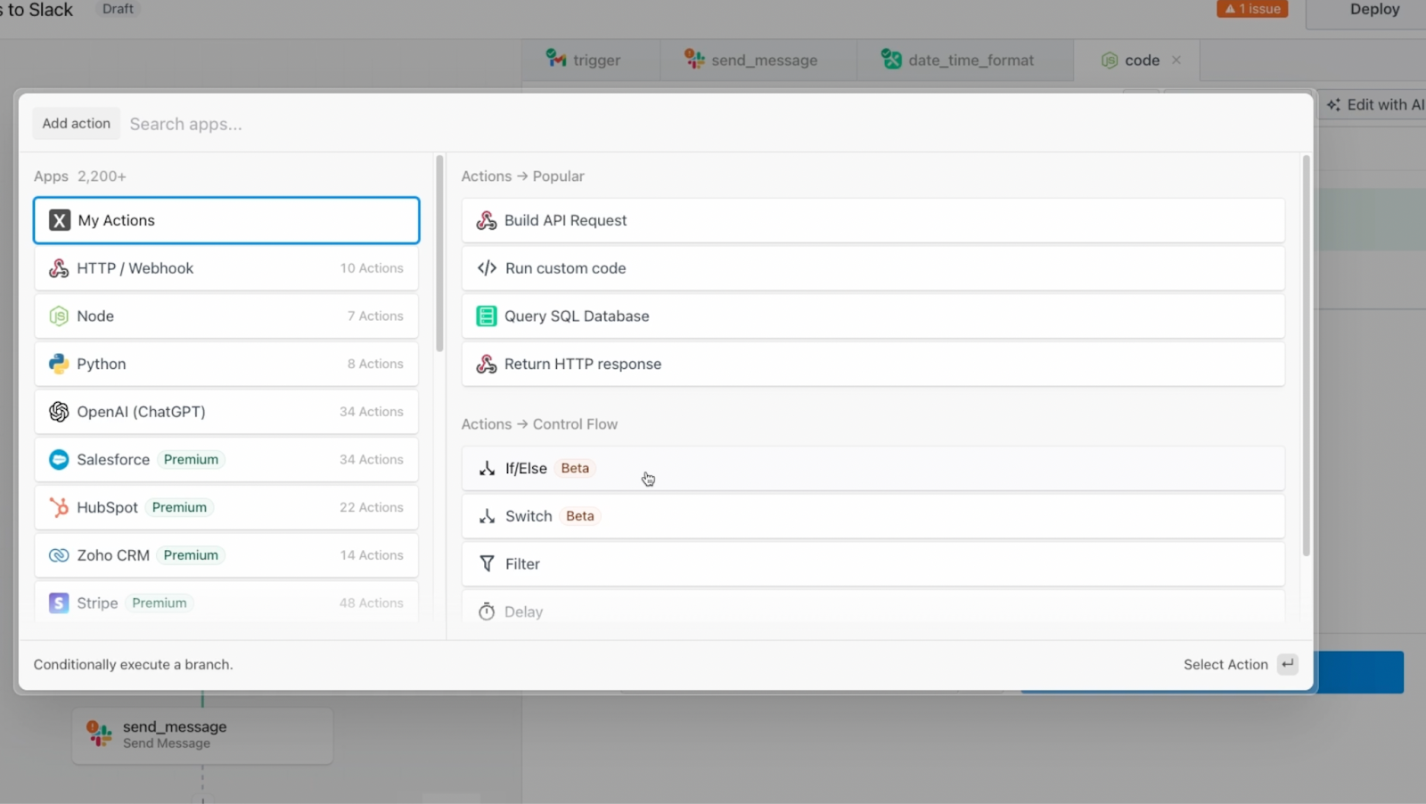
Task: Close the code tab
Action: tap(1176, 60)
